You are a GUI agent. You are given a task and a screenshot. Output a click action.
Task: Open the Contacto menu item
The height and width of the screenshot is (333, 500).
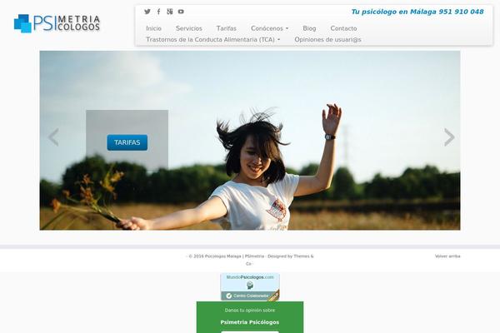[343, 28]
